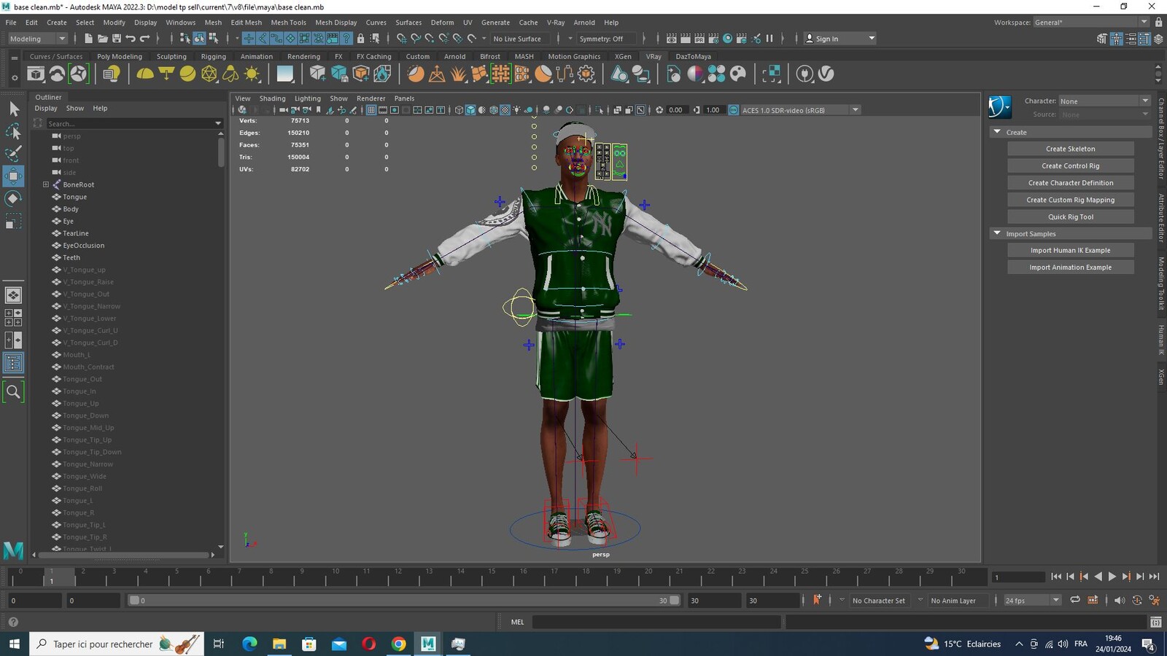Open the Workspace General dropdown
1167x656 pixels.
pos(1090,22)
